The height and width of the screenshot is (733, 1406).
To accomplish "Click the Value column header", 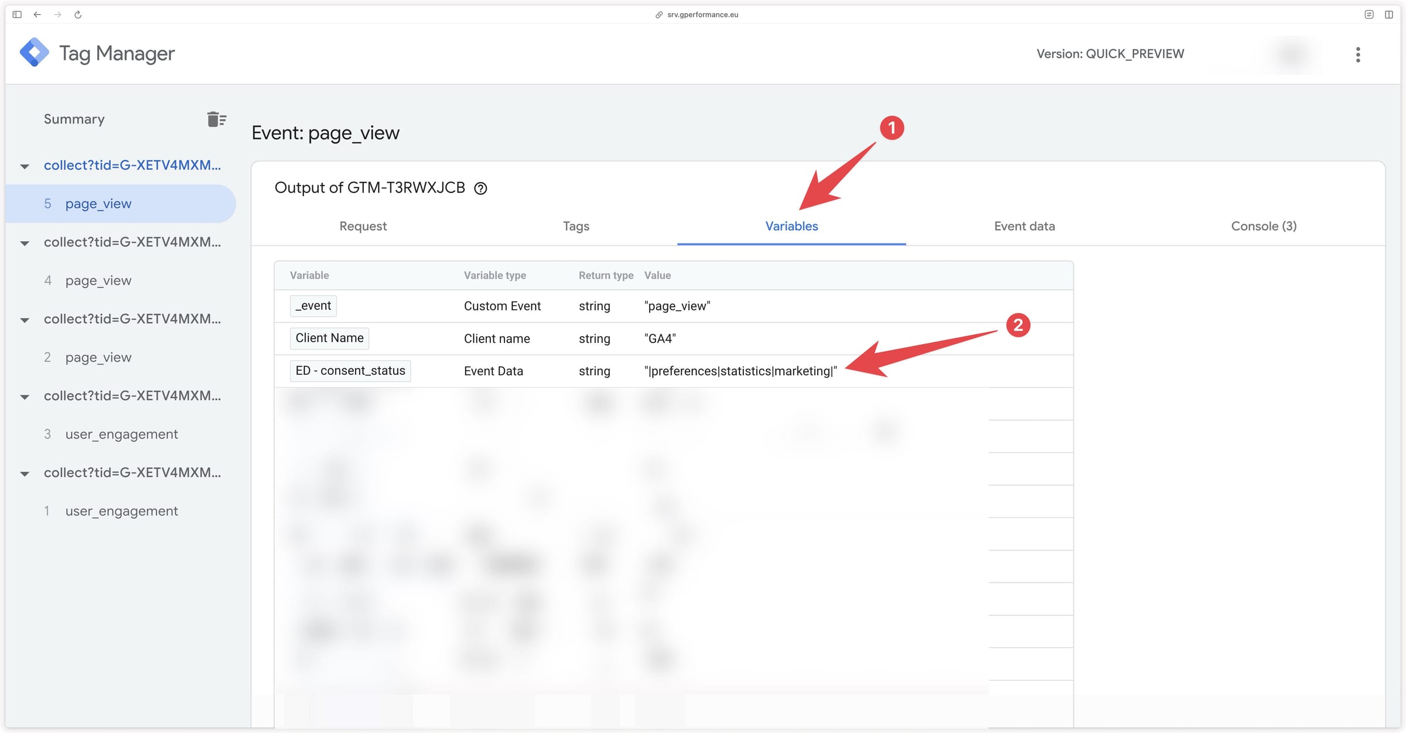I will coord(657,275).
